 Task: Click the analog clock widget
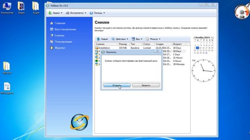204,71
